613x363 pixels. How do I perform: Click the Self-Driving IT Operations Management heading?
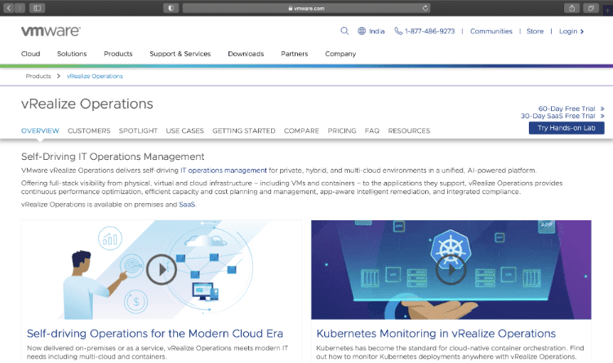click(113, 157)
